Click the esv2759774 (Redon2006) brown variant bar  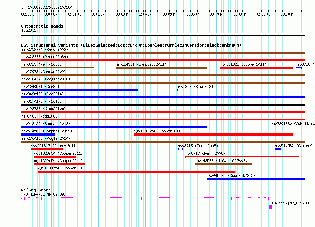click(x=163, y=53)
